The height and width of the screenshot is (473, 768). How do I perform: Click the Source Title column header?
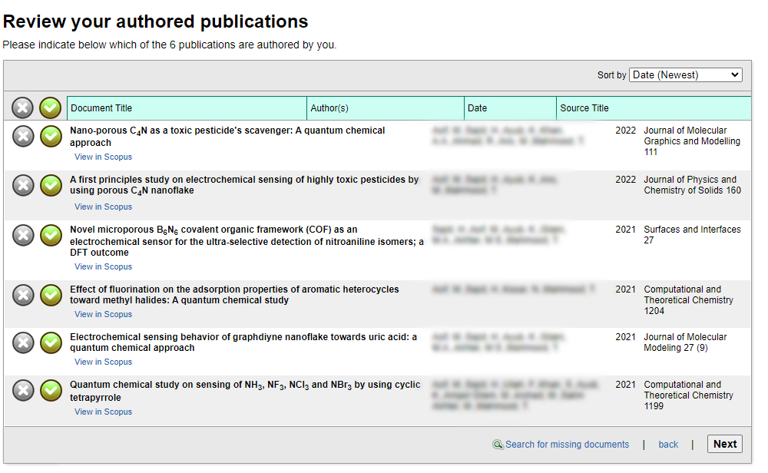click(654, 108)
